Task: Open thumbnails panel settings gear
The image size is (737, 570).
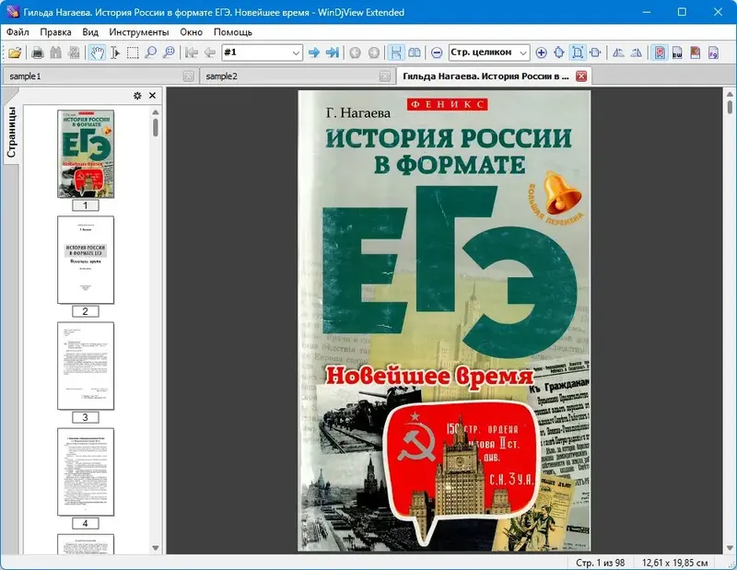Action: point(137,96)
